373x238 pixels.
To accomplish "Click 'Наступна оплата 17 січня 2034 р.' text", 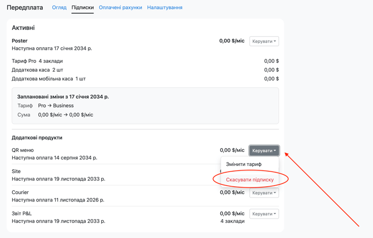I will click(x=52, y=48).
